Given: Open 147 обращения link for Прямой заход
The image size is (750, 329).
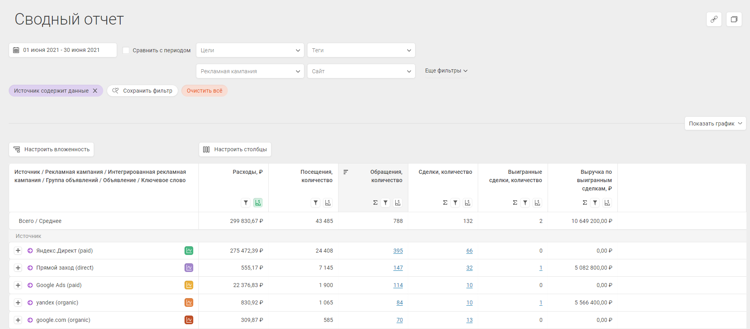Looking at the screenshot, I should point(398,268).
